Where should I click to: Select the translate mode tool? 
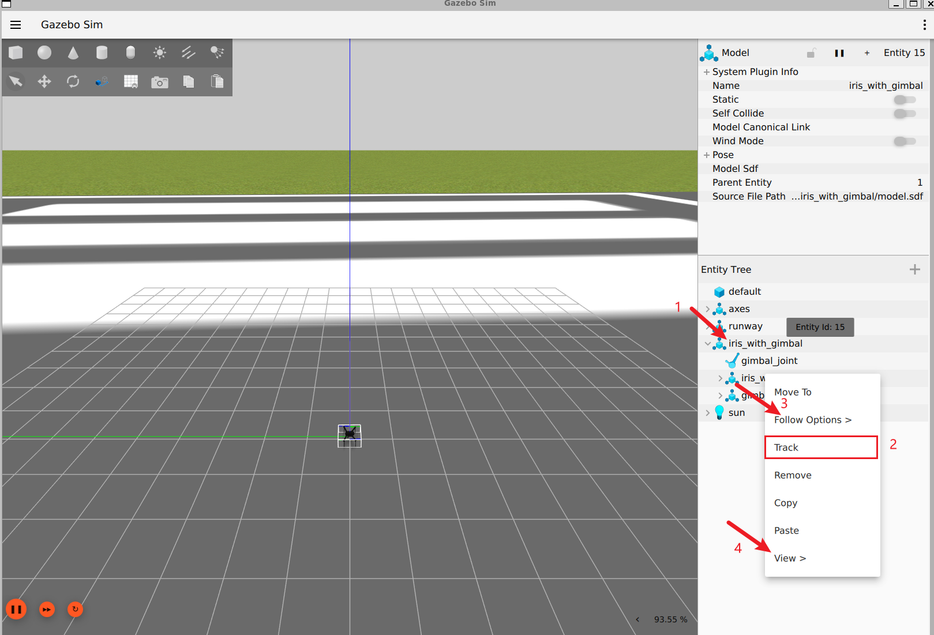[44, 82]
